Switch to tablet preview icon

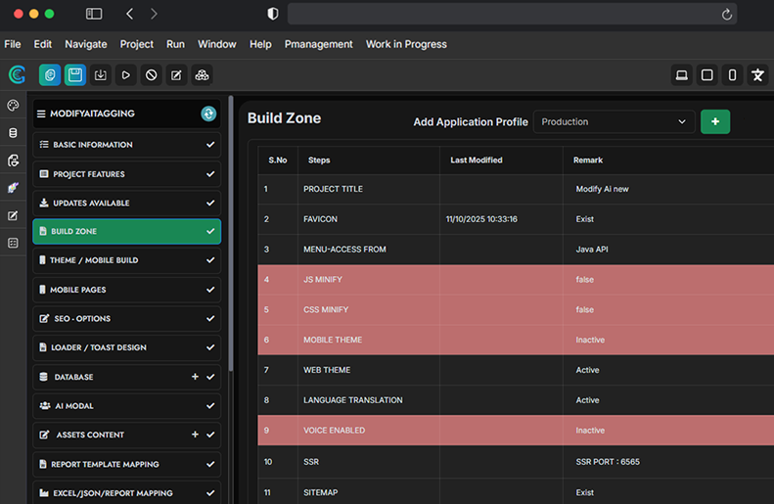pos(706,75)
